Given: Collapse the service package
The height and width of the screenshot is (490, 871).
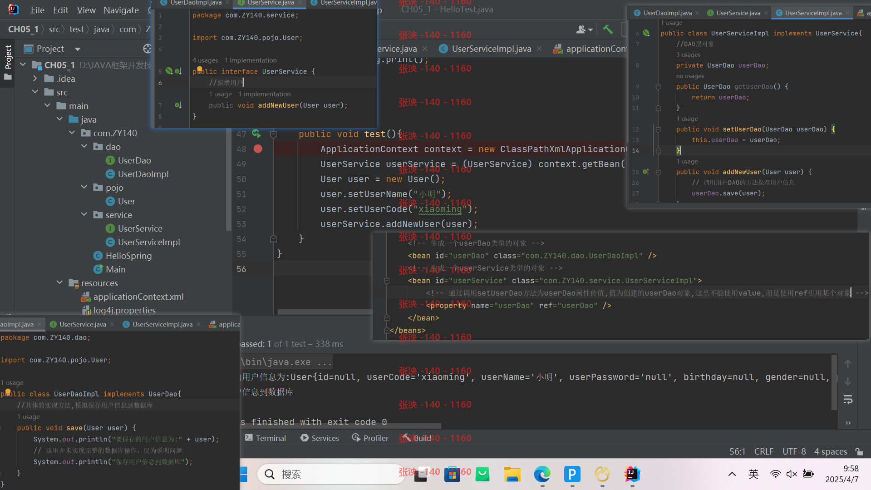Looking at the screenshot, I should (x=84, y=215).
